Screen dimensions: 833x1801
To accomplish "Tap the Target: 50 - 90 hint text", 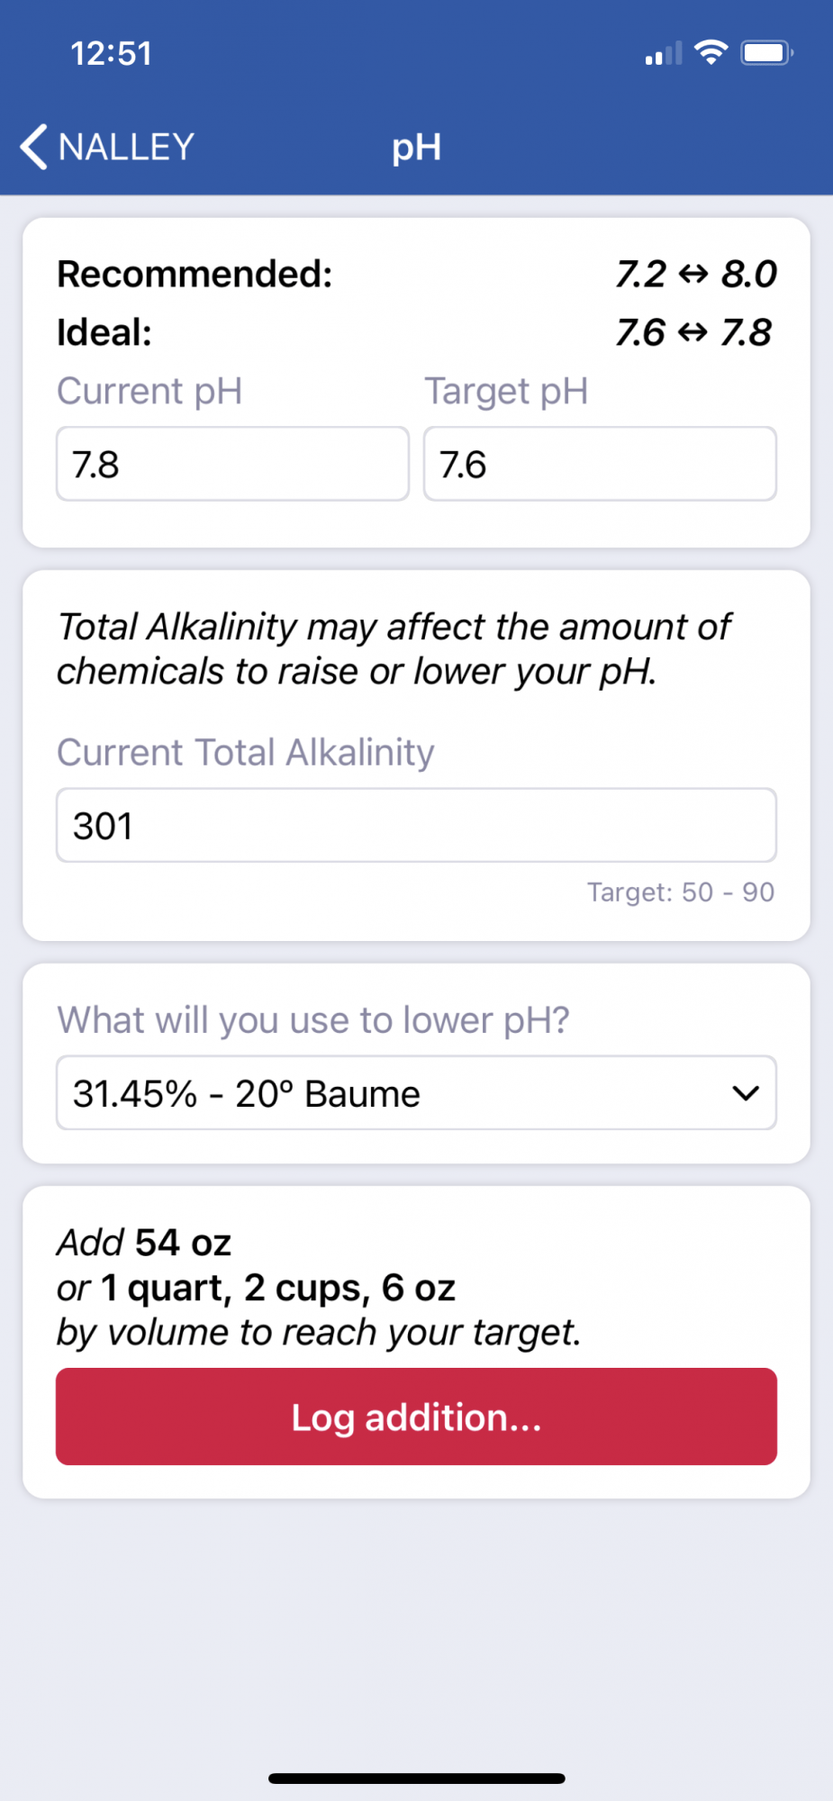I will point(681,891).
